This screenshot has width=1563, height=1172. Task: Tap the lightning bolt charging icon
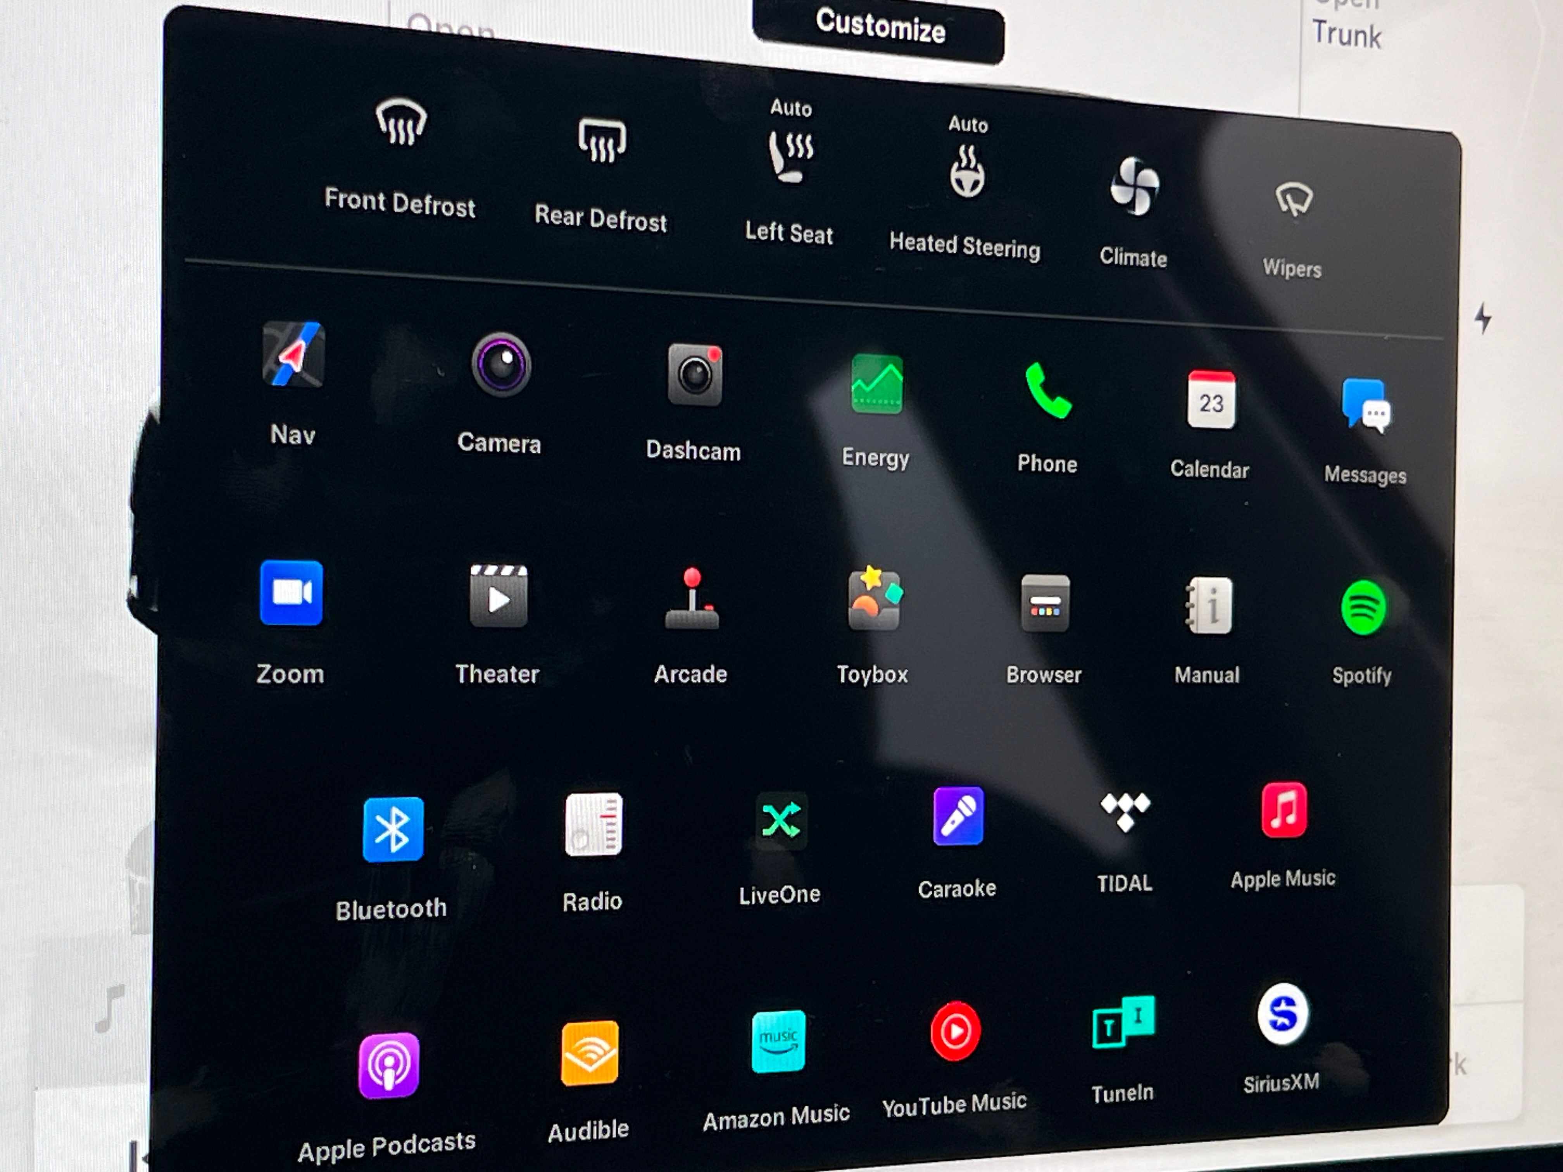click(1483, 318)
